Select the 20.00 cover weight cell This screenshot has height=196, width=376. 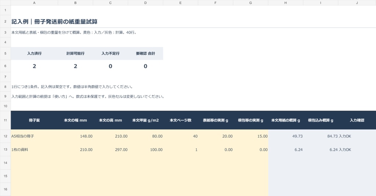(215, 136)
